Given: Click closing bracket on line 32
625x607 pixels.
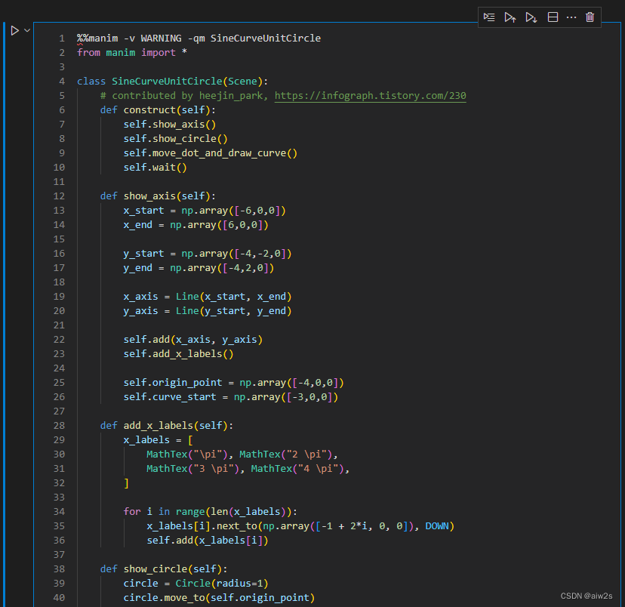Looking at the screenshot, I should 126,483.
